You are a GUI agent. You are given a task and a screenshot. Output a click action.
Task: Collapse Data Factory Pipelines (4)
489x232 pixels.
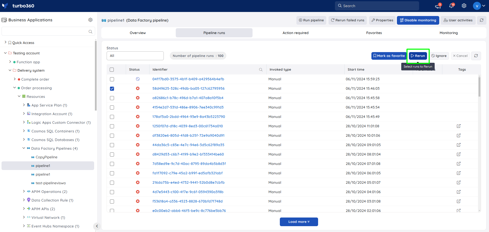pos(24,148)
